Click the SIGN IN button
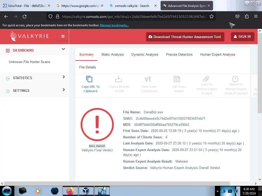This screenshot has height=196, width=262. 243,36
